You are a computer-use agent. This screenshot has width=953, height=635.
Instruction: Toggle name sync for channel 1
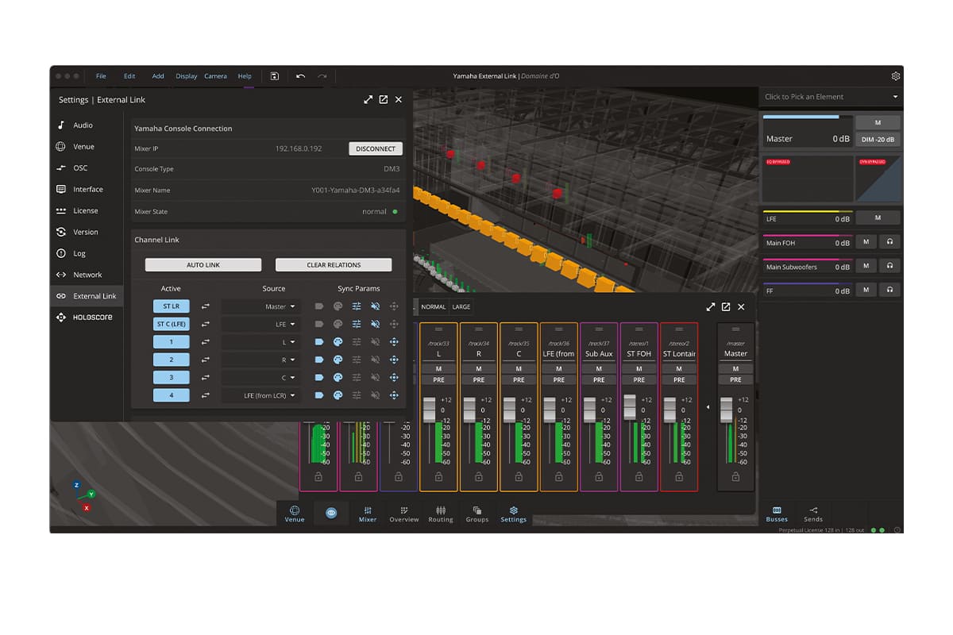pos(319,342)
